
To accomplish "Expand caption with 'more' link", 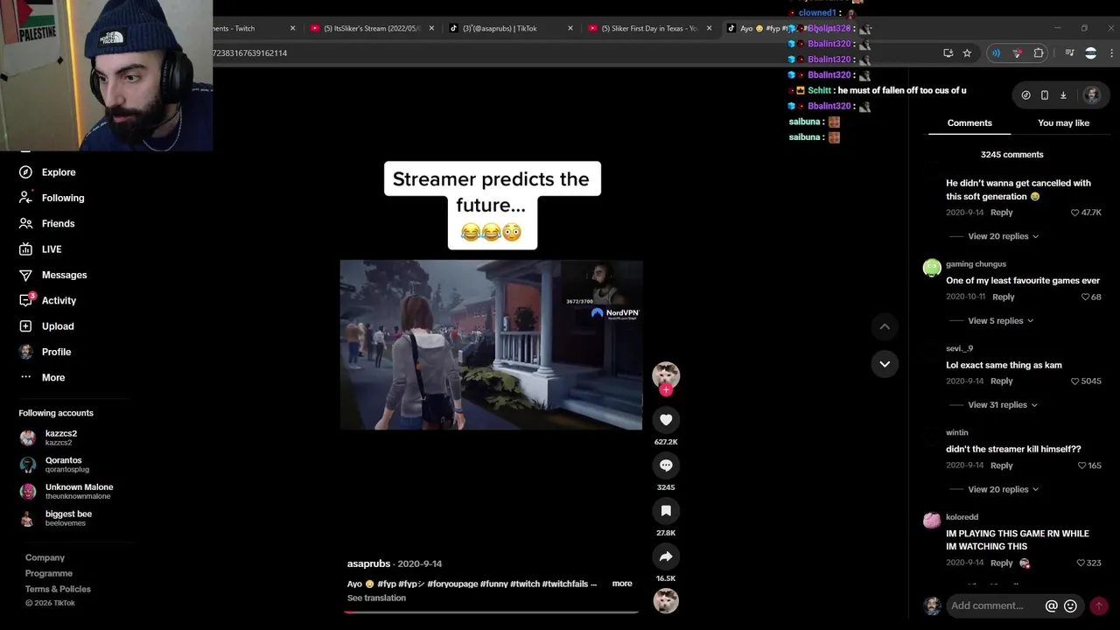I will (x=622, y=584).
